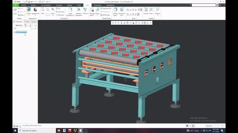Click Zoom Out on the graphics toolbar
Viewport: 238px width, 133px height.
click(118, 23)
